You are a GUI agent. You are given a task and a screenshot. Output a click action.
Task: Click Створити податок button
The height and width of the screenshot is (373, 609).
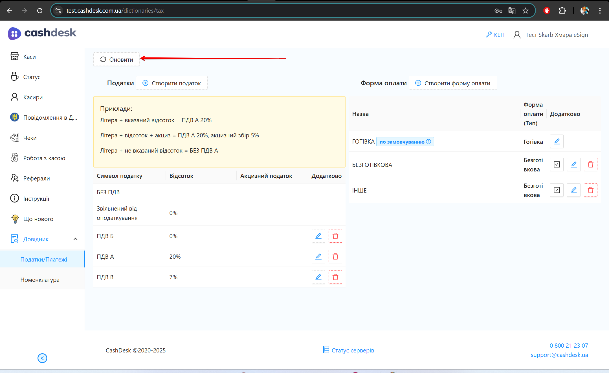pos(172,83)
